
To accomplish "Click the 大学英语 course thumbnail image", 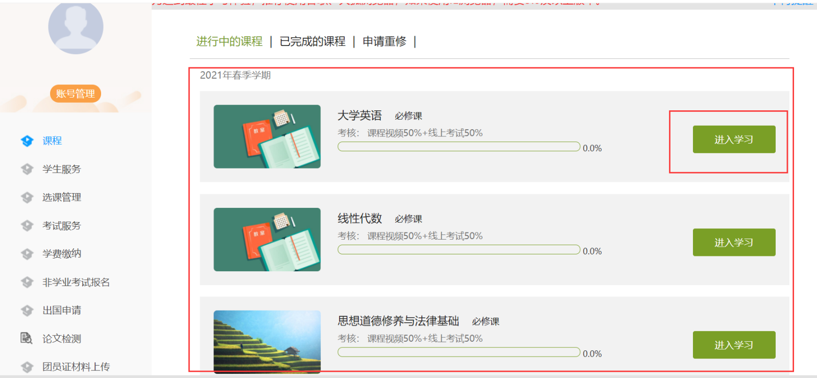I will (x=267, y=136).
